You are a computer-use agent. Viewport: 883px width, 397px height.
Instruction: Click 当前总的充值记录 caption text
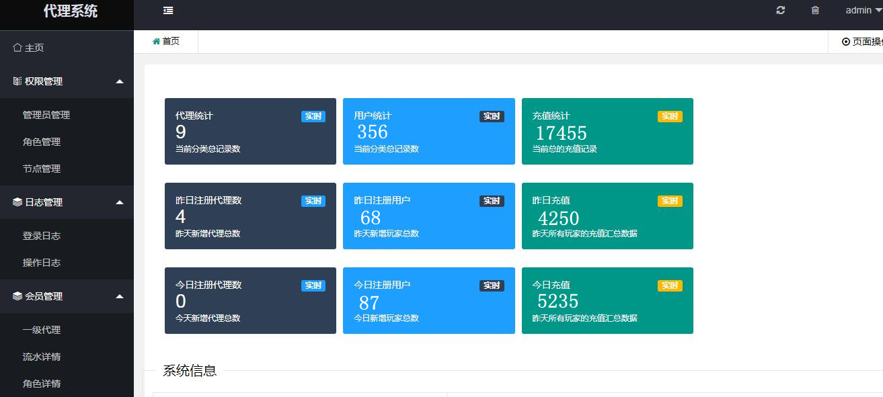[565, 149]
